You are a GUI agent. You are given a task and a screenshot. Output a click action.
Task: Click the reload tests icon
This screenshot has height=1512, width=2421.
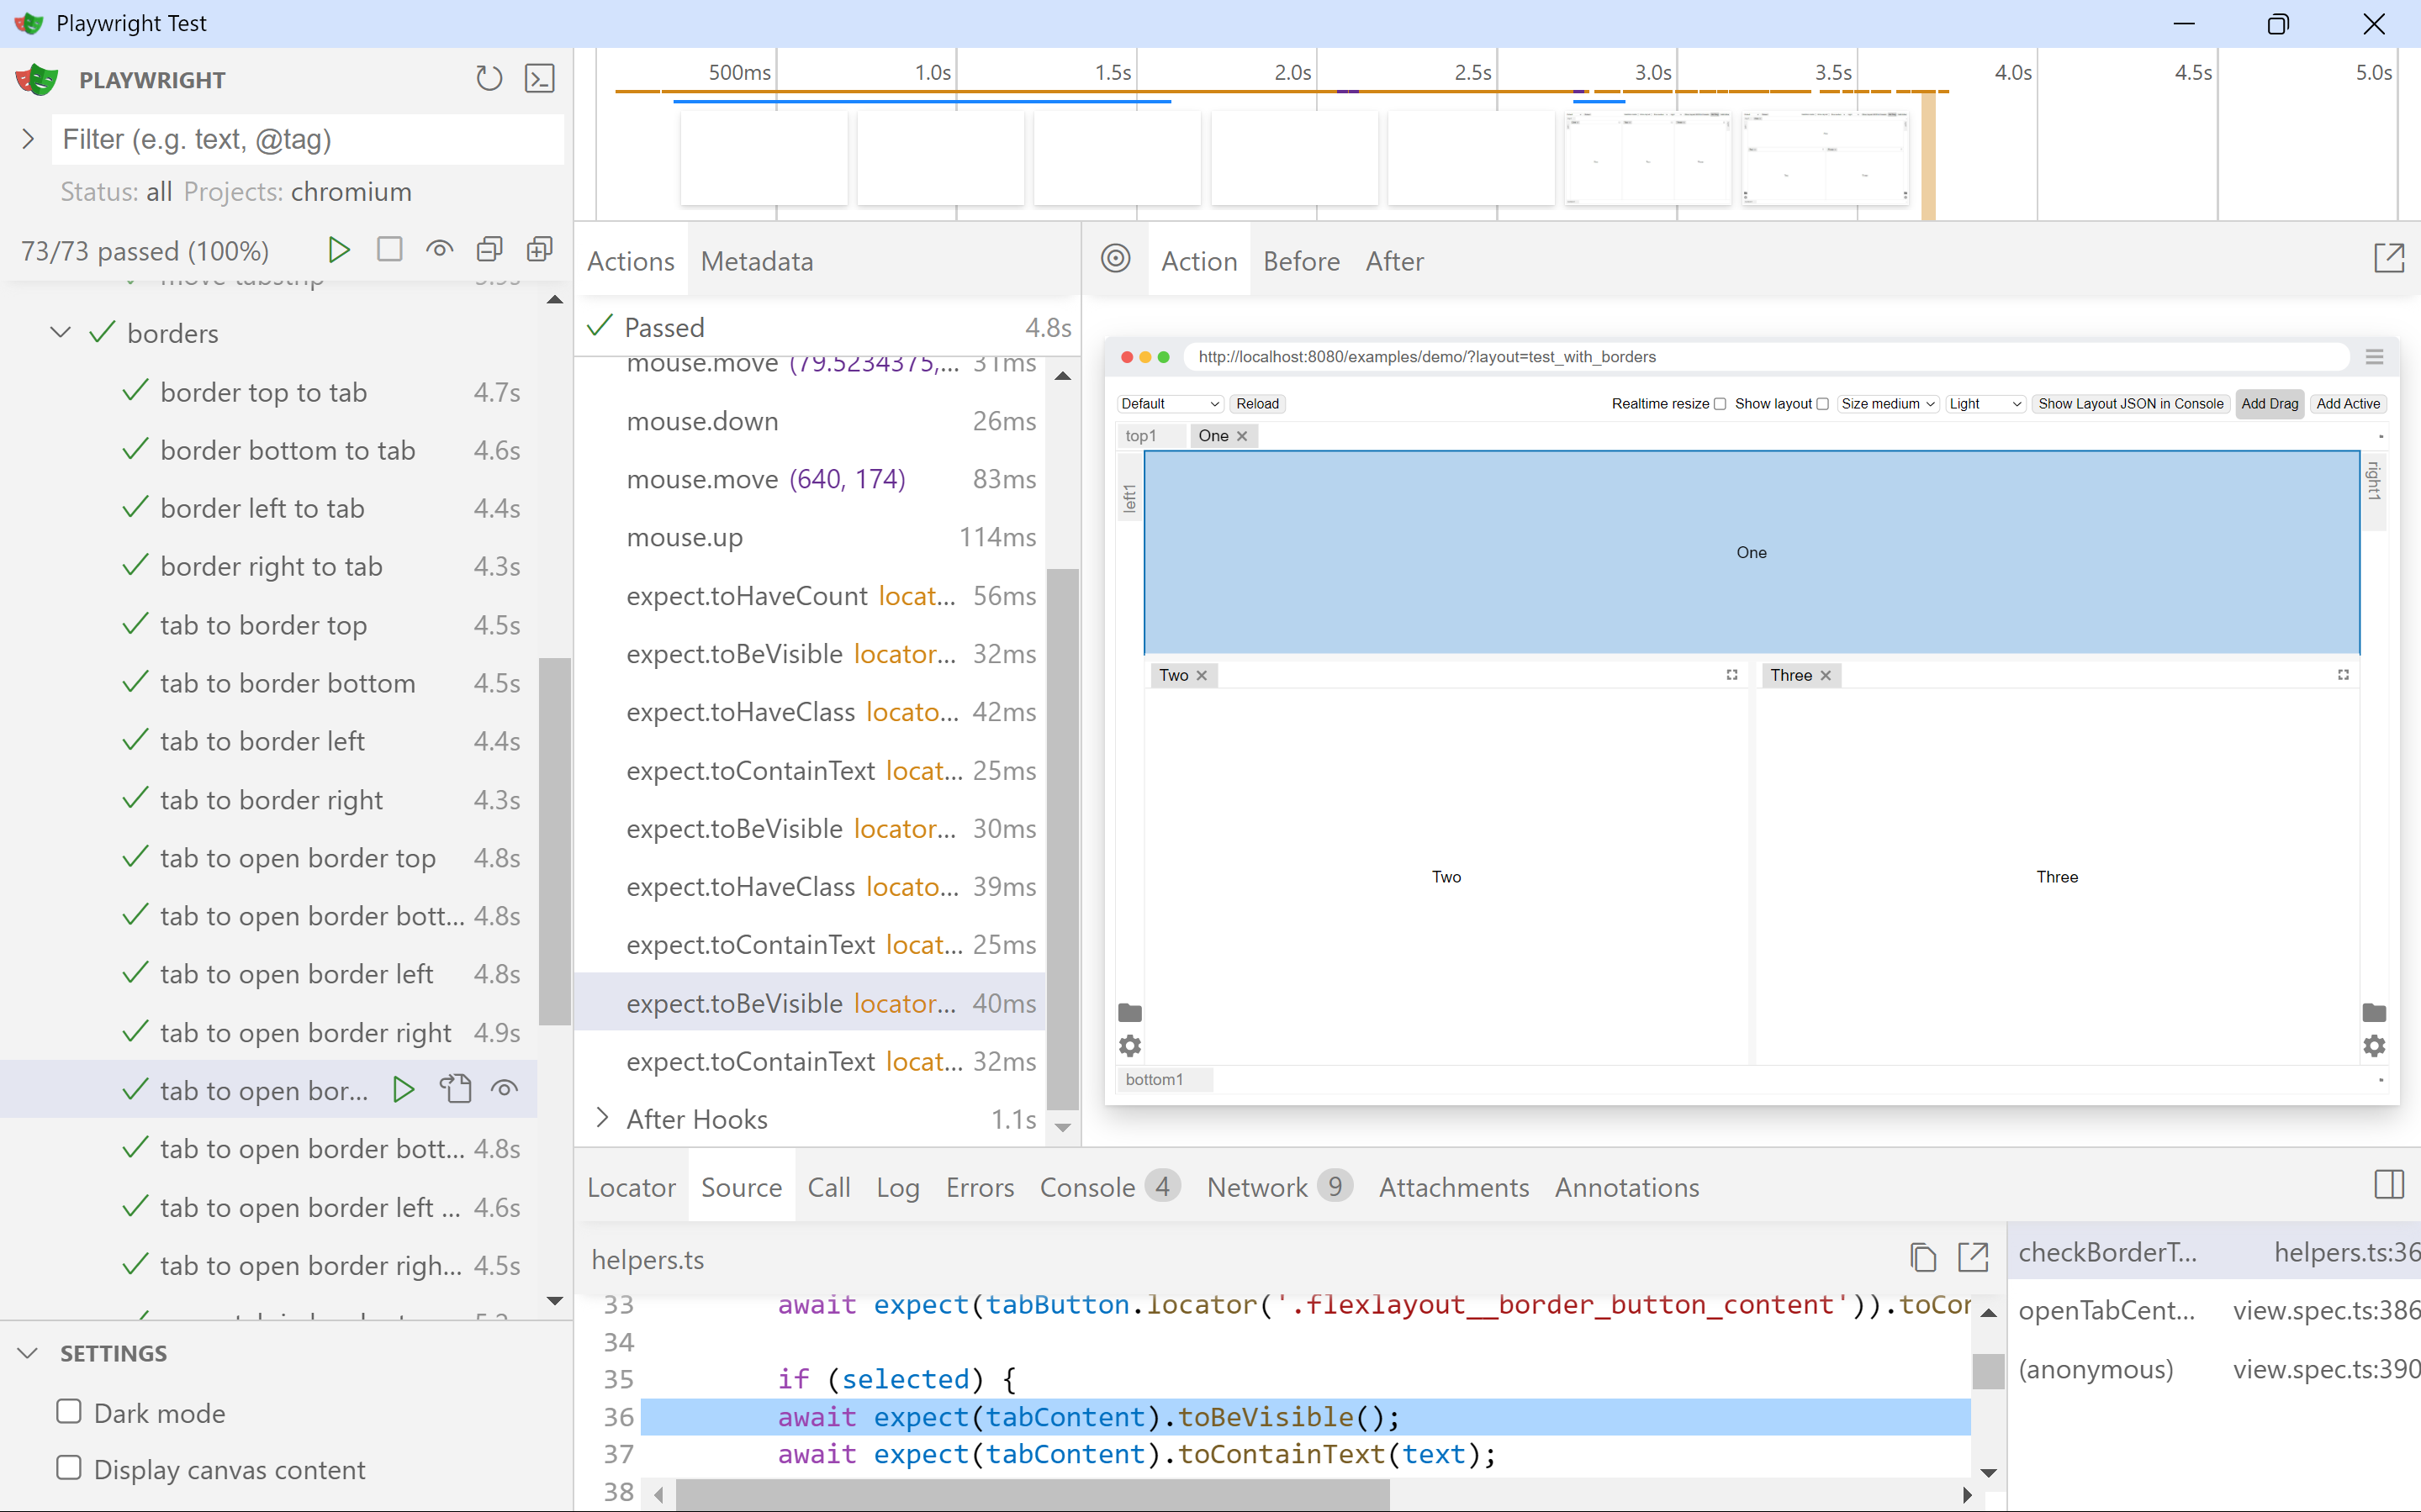[489, 79]
